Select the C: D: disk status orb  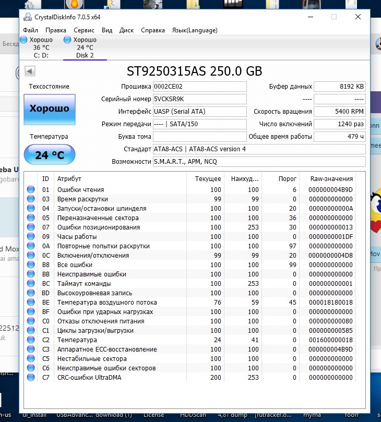(23, 40)
